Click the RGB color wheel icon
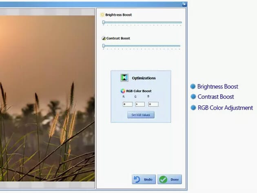 coord(123,91)
